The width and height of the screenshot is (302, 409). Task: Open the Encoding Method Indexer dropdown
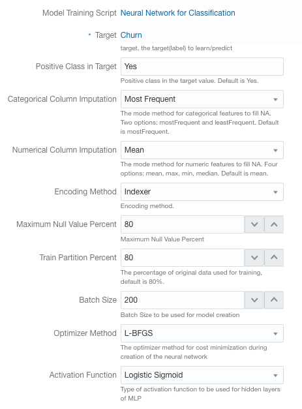[202, 192]
